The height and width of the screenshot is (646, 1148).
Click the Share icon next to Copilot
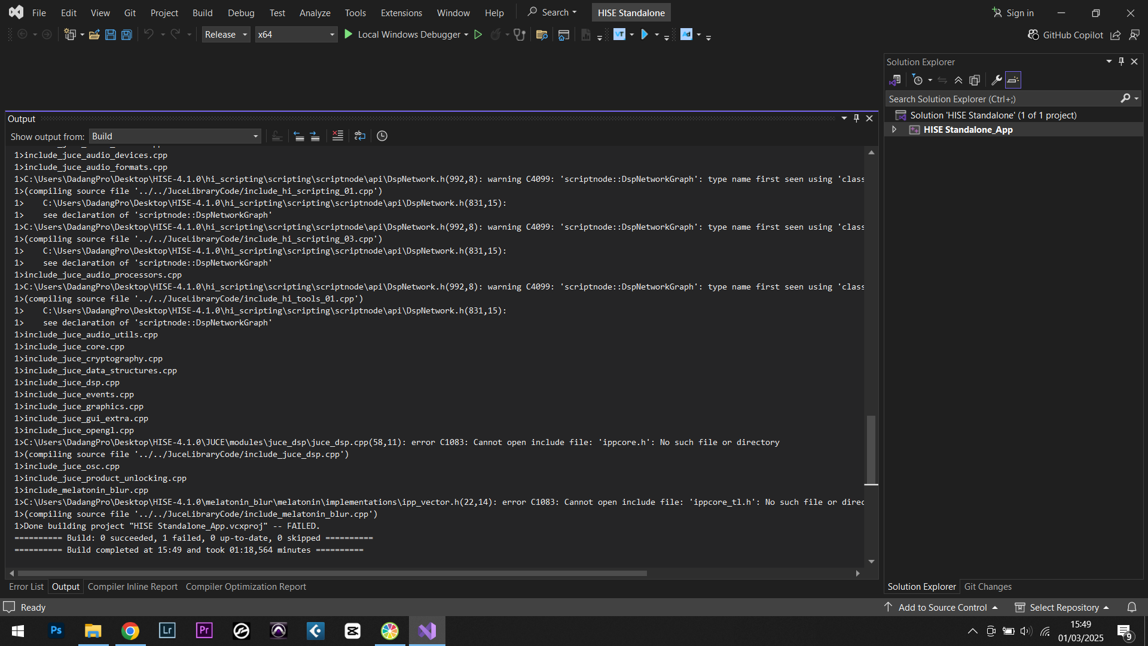click(1116, 35)
